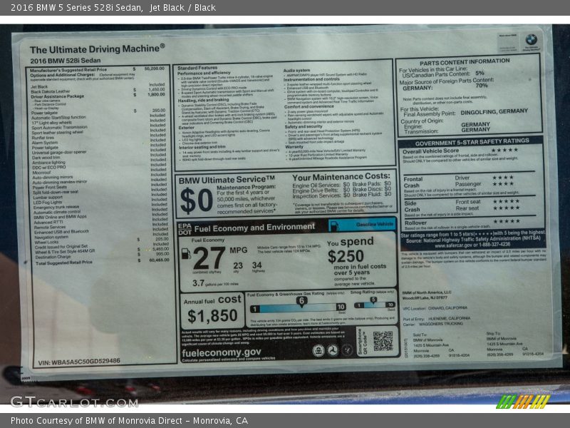
Task: Click the QR code on the fuel label
Action: click(383, 341)
